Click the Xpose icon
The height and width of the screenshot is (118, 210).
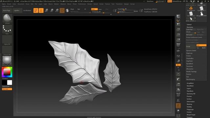click(178, 116)
